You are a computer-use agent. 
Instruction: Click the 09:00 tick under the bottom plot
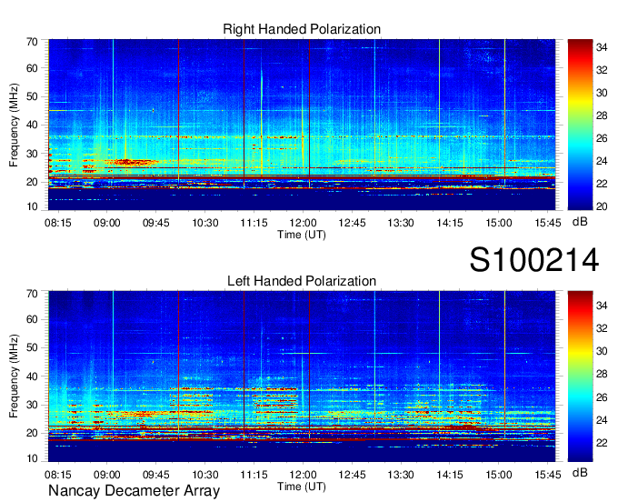(107, 475)
